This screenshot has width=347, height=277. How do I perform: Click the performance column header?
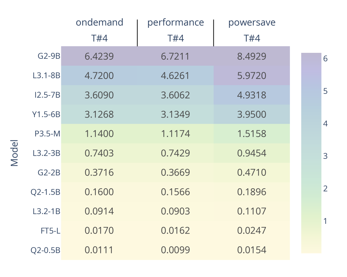(x=175, y=23)
